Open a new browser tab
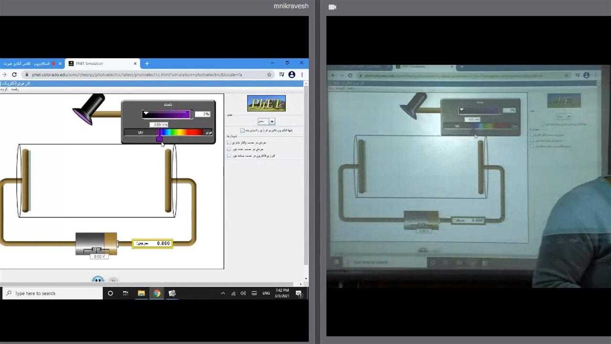The height and width of the screenshot is (344, 611). pyautogui.click(x=147, y=64)
